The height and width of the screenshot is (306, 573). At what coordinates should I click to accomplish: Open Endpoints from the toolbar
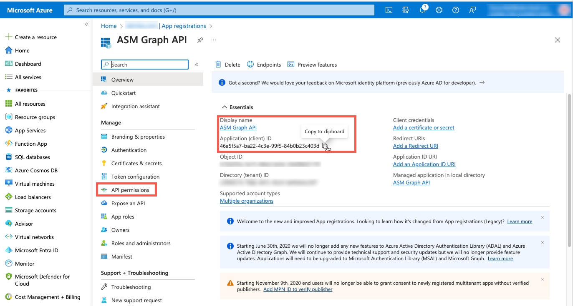click(x=264, y=65)
